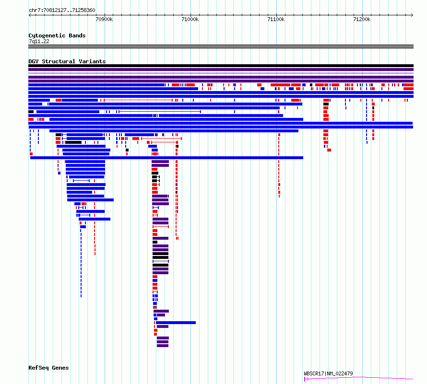
Task: Click the gray 7q11.22 cytogenetic band bar
Action: tap(221, 47)
